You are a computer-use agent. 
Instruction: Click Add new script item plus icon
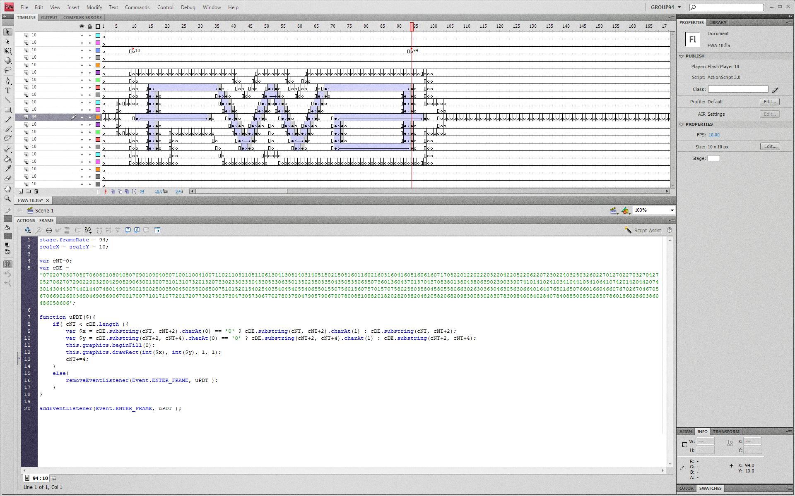28,230
